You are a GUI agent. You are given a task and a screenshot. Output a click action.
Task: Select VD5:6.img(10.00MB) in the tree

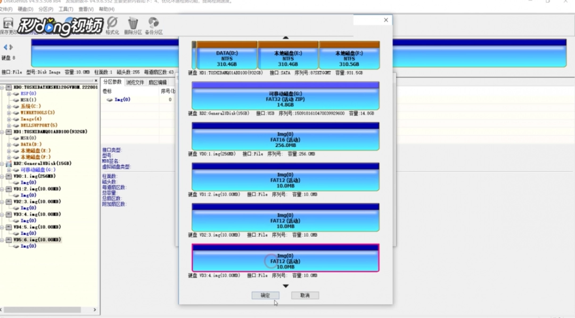coord(37,240)
